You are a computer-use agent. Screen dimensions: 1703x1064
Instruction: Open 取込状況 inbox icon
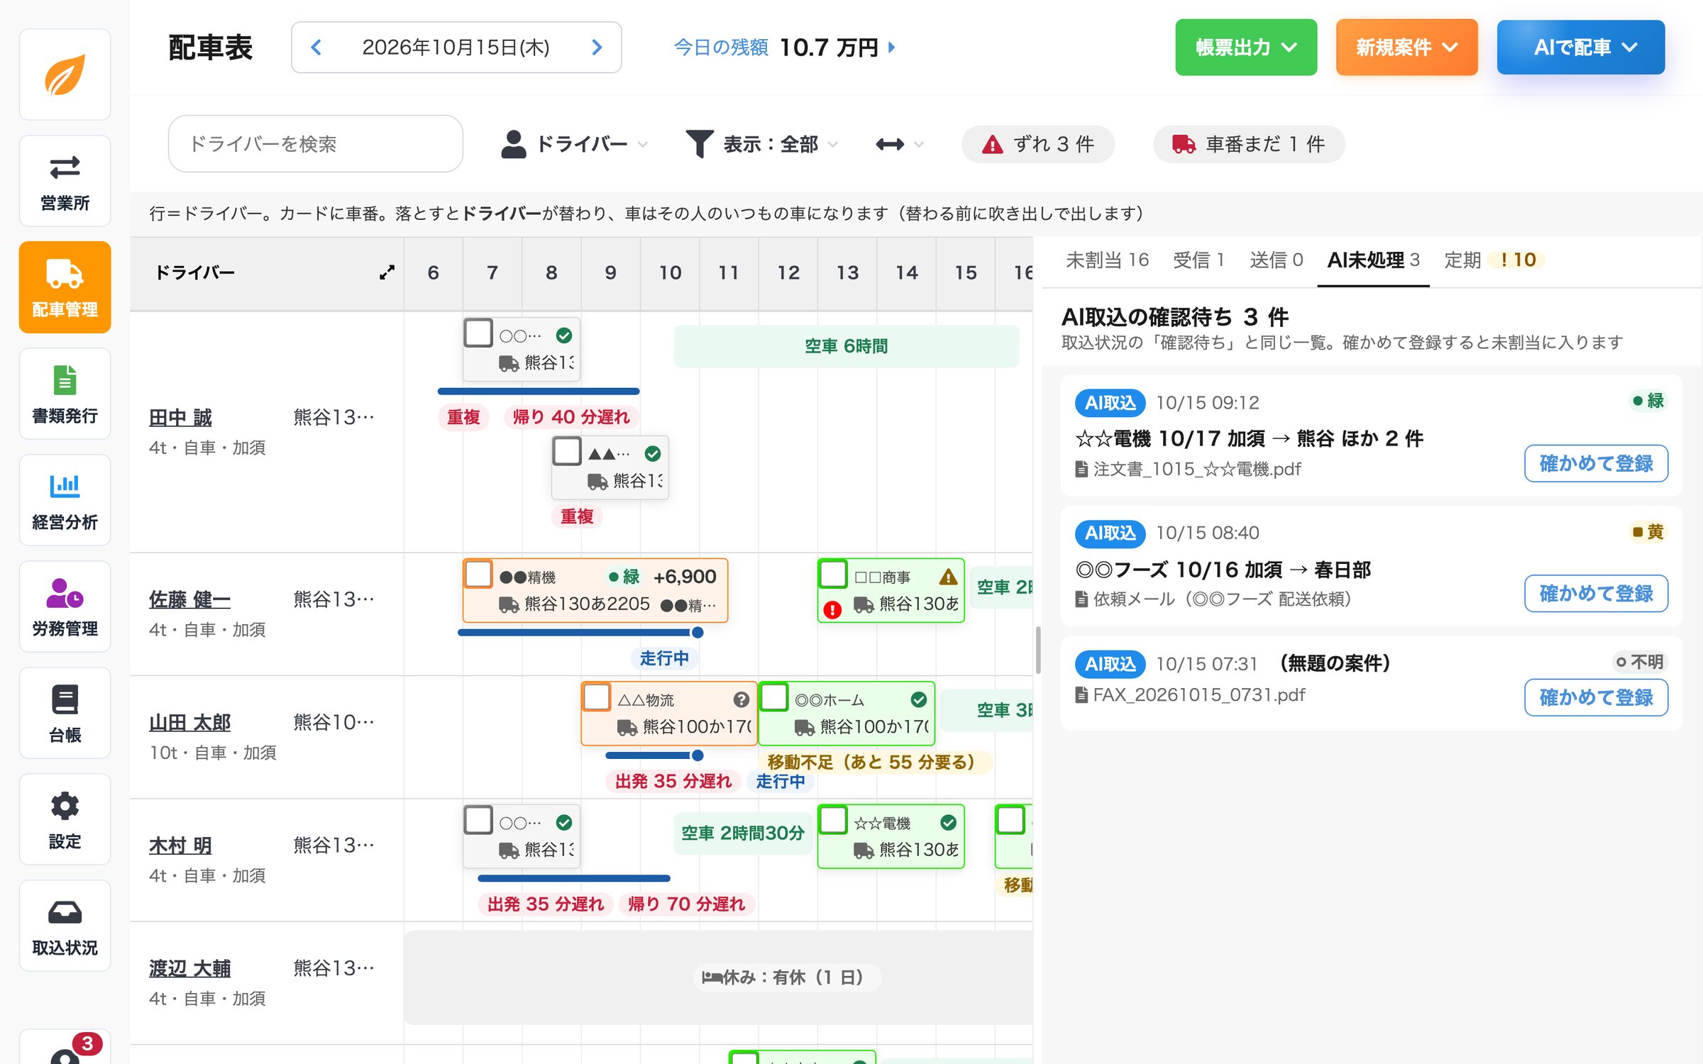(65, 926)
